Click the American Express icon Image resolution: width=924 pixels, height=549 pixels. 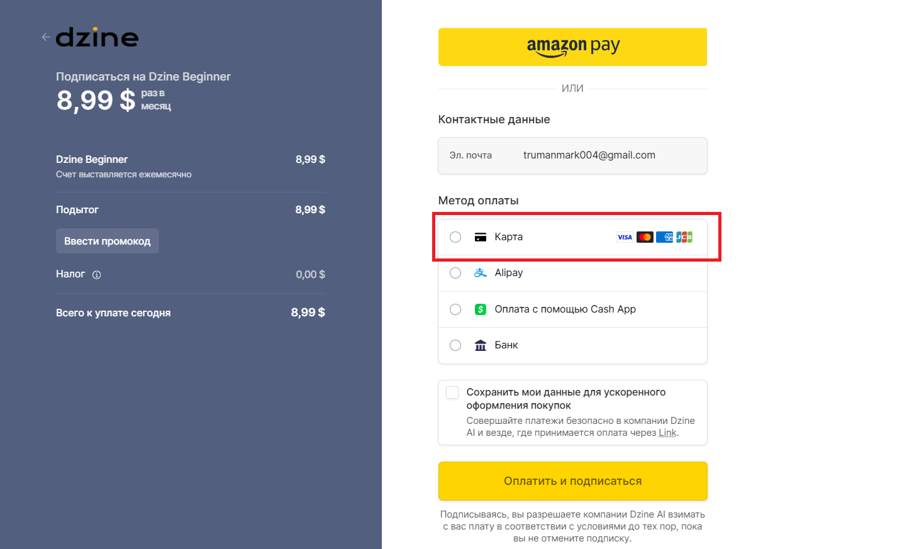pos(664,237)
